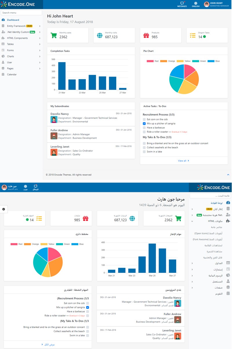Screen dimensions: 232x349
Task: Open the Forms menu item
Action: tap(10, 50)
